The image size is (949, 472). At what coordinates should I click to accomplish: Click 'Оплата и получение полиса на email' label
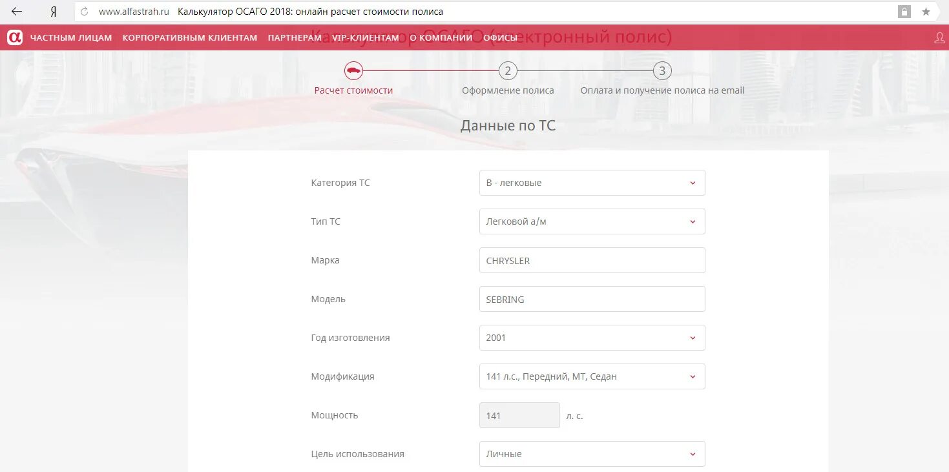662,90
